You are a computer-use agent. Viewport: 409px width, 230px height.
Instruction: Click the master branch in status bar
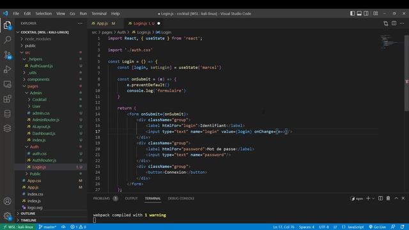(48, 227)
